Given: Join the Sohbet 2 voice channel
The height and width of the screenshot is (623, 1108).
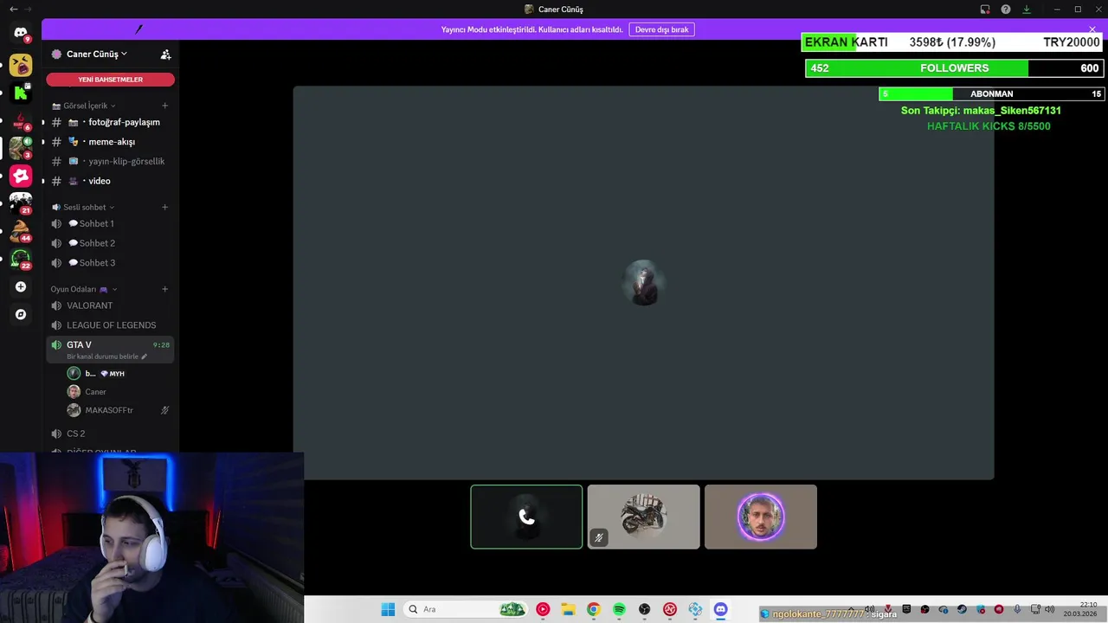Looking at the screenshot, I should coord(110,243).
